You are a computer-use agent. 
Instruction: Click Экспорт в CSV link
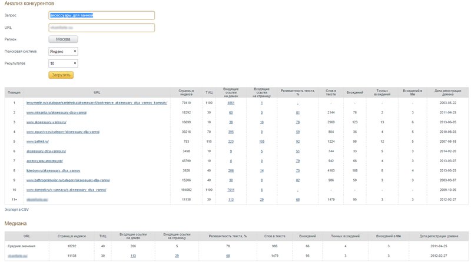coord(16,209)
